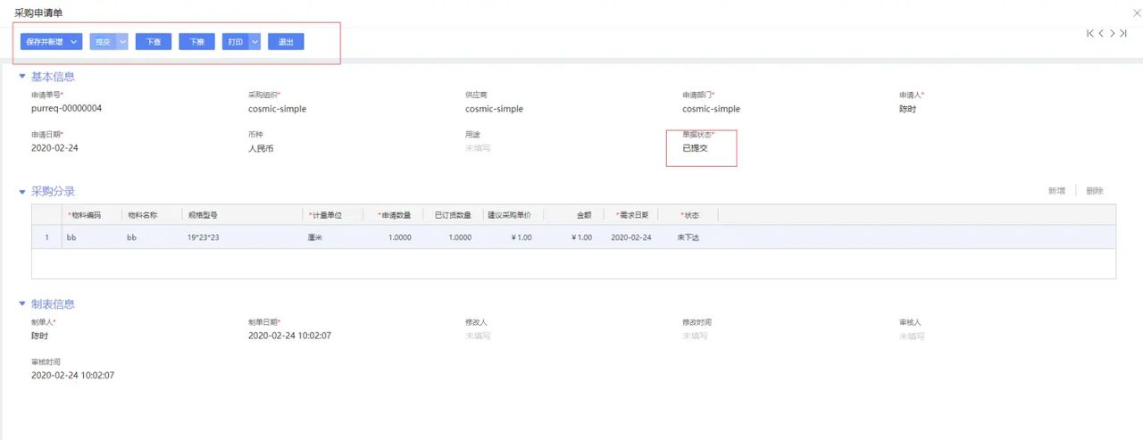Click the 币种 value 人民币
The width and height of the screenshot is (1143, 440).
(x=261, y=148)
